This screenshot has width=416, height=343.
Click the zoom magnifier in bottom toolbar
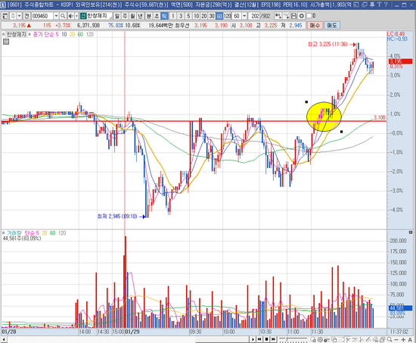(390, 339)
